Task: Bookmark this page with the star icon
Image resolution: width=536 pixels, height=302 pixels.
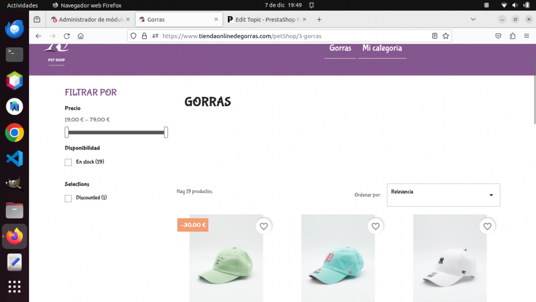Action: click(446, 36)
